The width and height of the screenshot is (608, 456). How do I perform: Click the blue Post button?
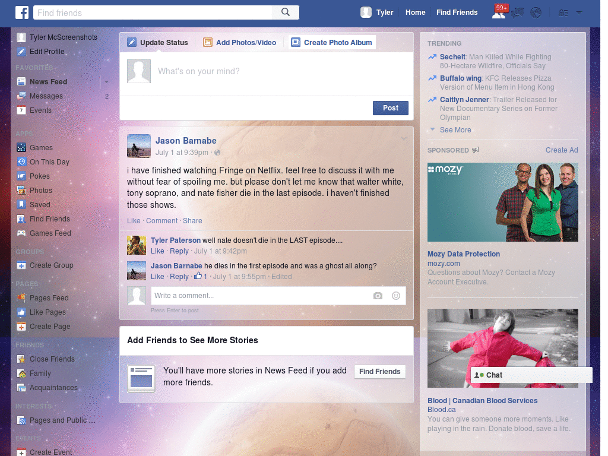tap(391, 108)
